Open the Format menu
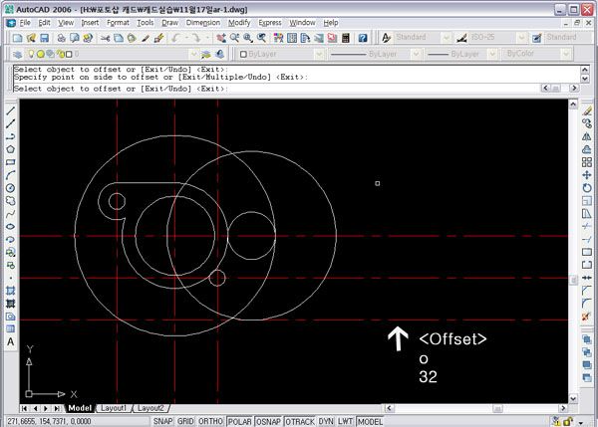Screen dimensions: 598x427 tap(118, 23)
